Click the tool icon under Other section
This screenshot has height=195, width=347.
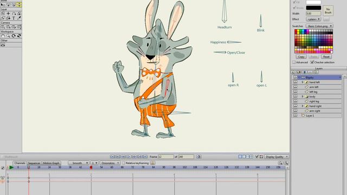[3, 45]
